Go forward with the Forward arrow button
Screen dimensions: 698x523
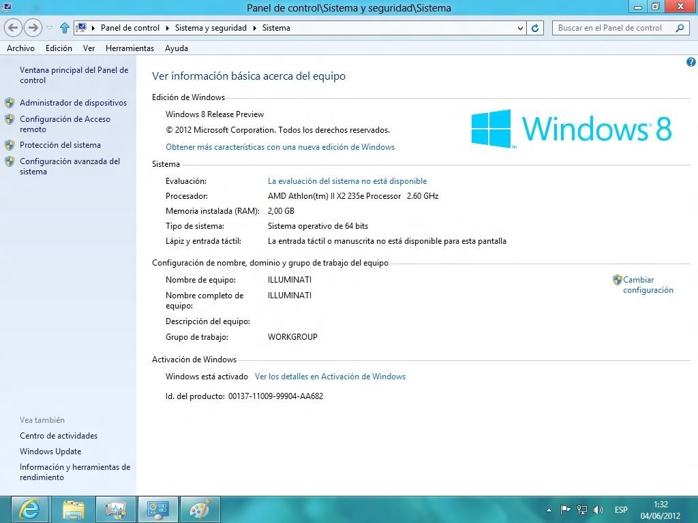tap(33, 28)
